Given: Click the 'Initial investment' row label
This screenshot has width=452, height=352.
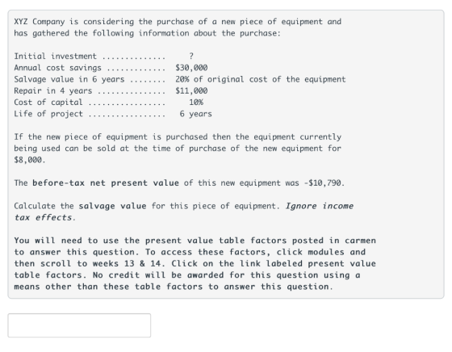Looking at the screenshot, I should (56, 57).
